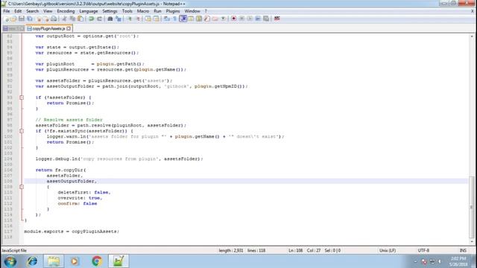The image size is (477, 268).
Task: Open the Windows Start menu
Action: (10, 261)
